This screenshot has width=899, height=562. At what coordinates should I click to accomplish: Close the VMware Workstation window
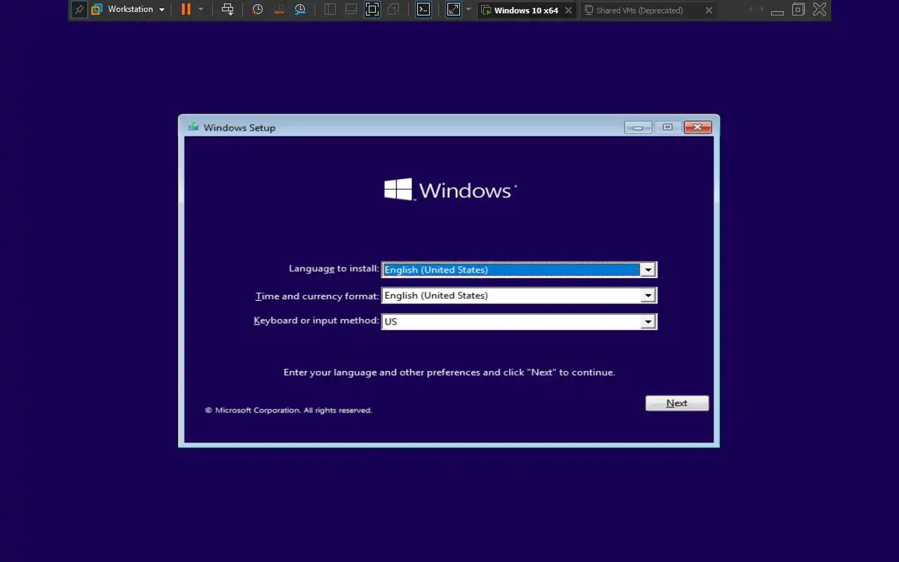point(820,10)
